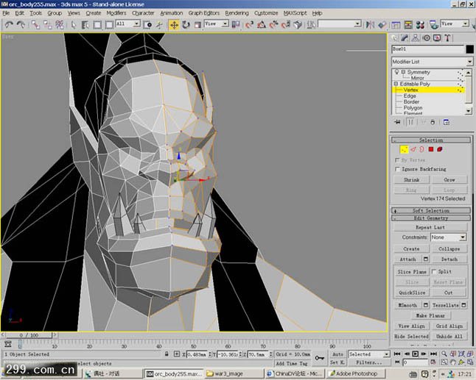This screenshot has width=476, height=380.
Task: Switch to Polygon sub-object selection icon
Action: tap(431, 149)
